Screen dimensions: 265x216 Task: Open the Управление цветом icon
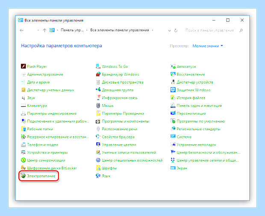98,144
